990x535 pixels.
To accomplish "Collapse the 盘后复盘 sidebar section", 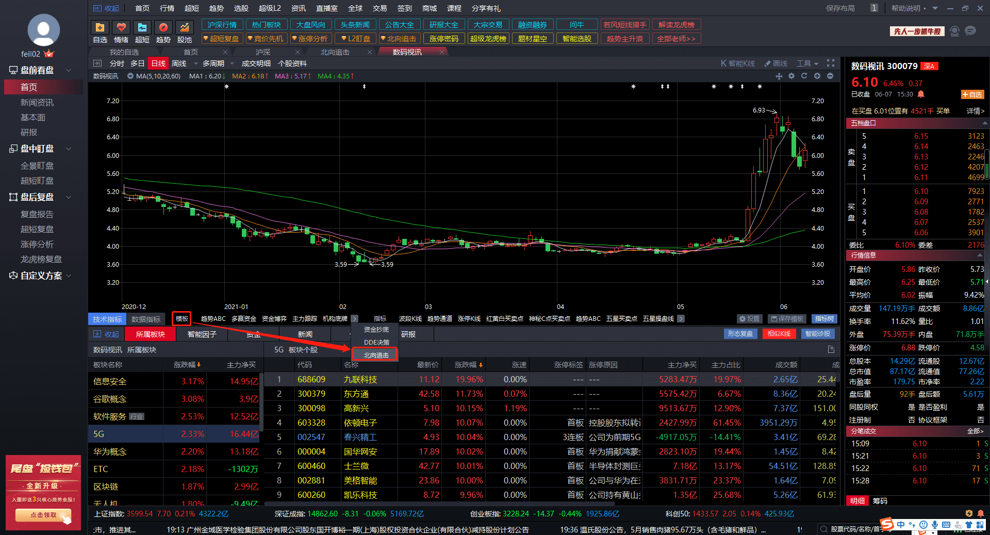I will [68, 197].
